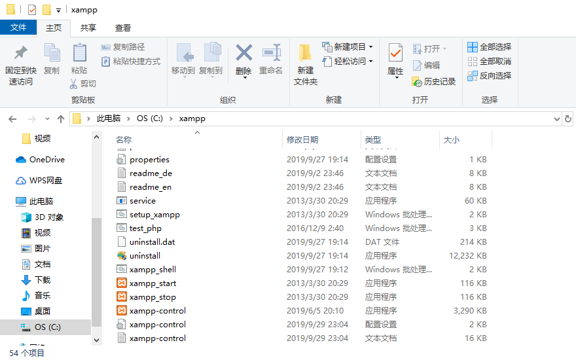Refresh the xampp folder view
Screen dimensions: 576x360
pyautogui.click(x=568, y=119)
